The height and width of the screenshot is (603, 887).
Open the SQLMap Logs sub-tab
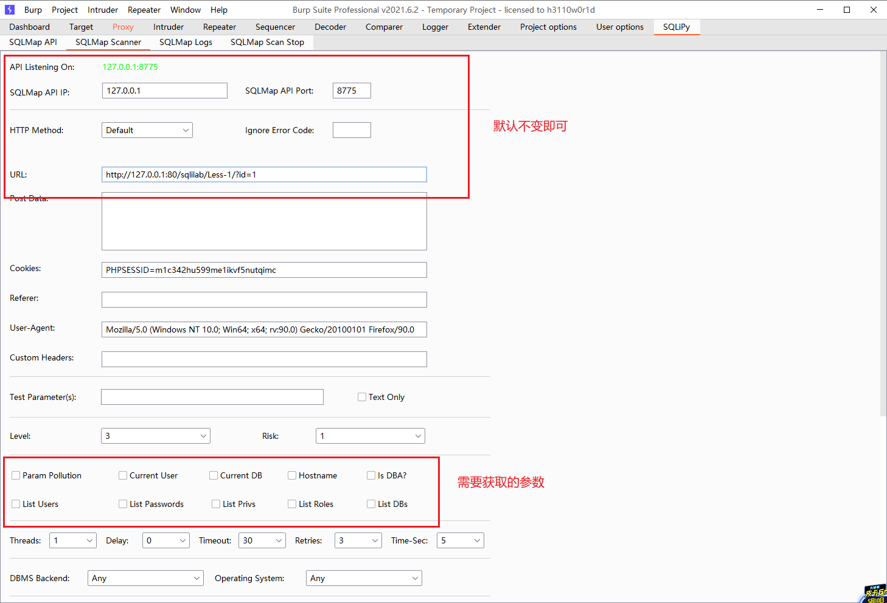coord(186,42)
